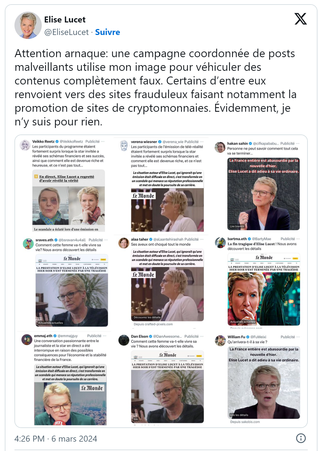The height and width of the screenshot is (451, 318).
Task: Click the Le Monde image in alaa taher post
Action: [x=167, y=285]
